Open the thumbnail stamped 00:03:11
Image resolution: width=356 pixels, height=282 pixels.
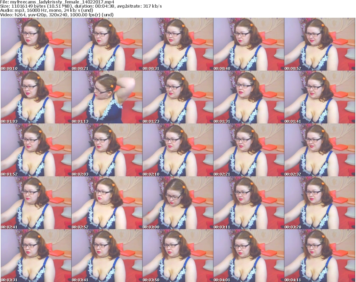click(249, 203)
